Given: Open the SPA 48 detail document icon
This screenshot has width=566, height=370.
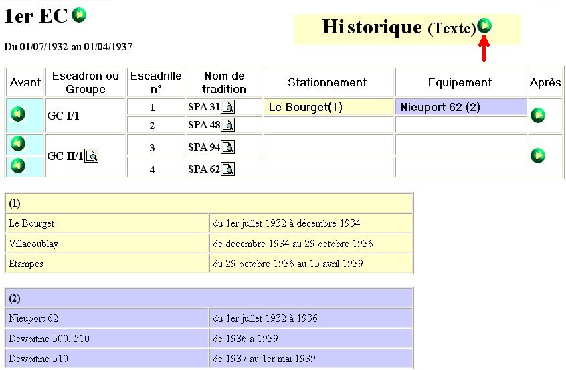Looking at the screenshot, I should tap(227, 125).
